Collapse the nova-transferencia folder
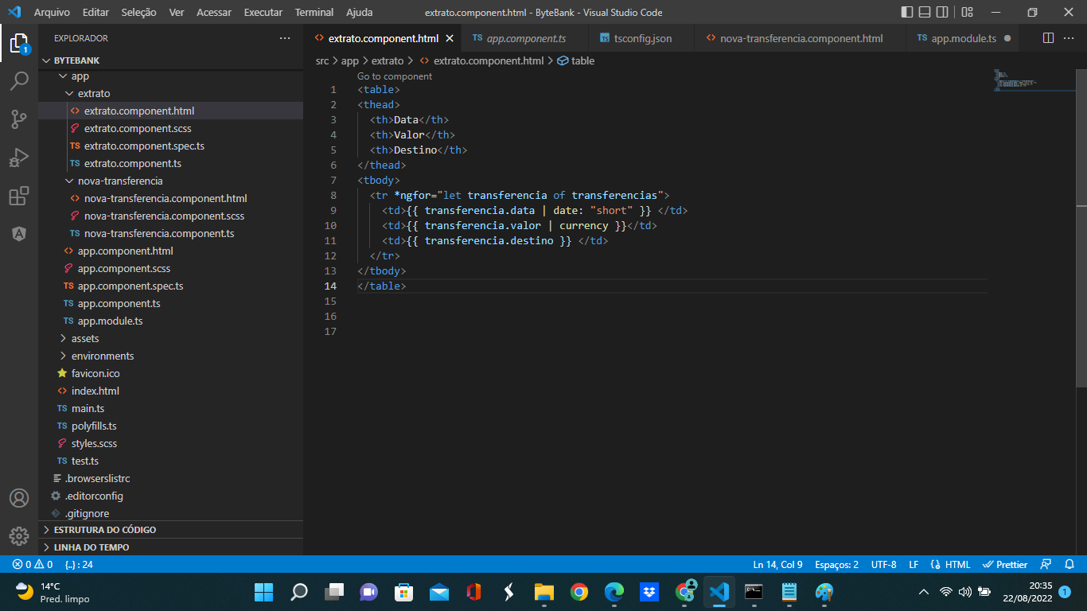1087x611 pixels. pos(170,181)
